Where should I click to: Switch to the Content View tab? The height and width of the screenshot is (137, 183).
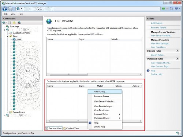pos(71,128)
